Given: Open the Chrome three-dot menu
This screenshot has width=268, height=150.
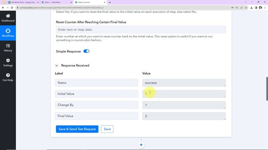Looking at the screenshot, I should point(265,7).
